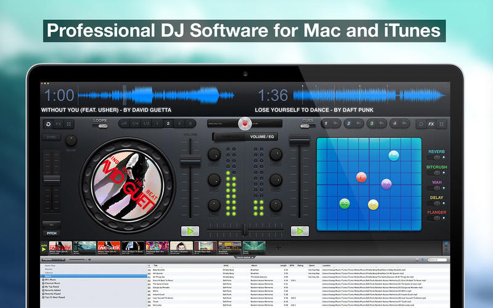Screen dimensions: 493x308
Task: Clear cue 3 with its arrow button
Action: pos(381,124)
